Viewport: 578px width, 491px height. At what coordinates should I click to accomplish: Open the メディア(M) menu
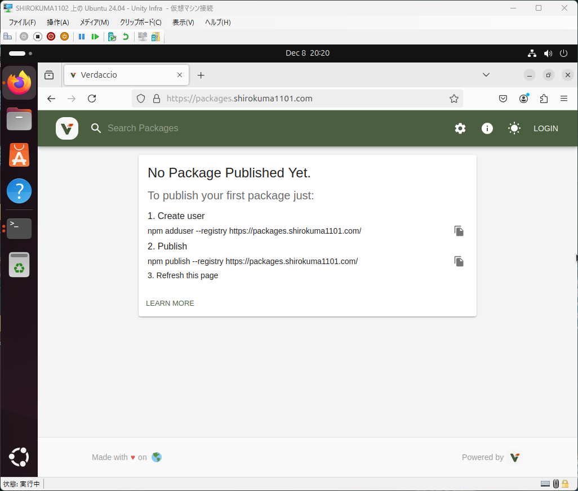click(x=95, y=23)
